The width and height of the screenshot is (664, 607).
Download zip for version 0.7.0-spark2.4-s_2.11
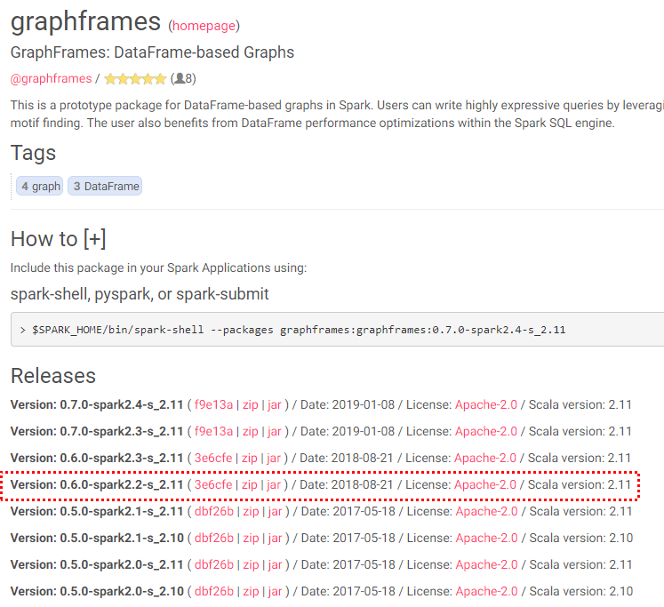click(x=251, y=404)
